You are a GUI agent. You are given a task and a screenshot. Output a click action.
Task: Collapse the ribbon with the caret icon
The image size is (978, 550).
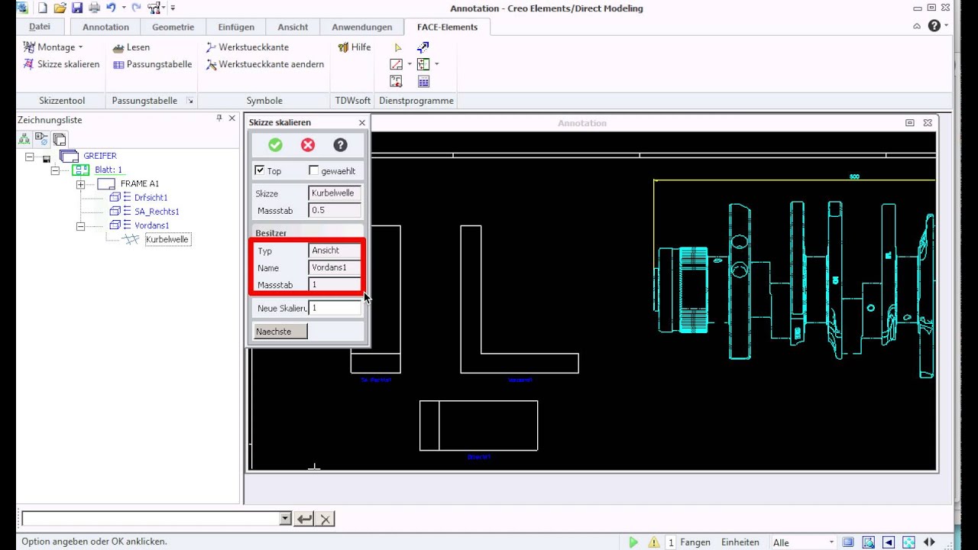coord(917,26)
